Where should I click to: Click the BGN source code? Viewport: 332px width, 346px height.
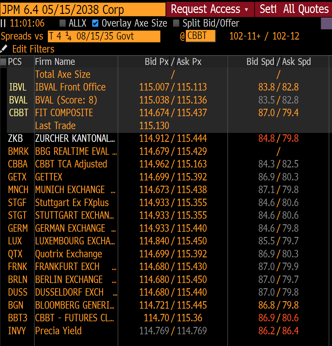(16, 305)
